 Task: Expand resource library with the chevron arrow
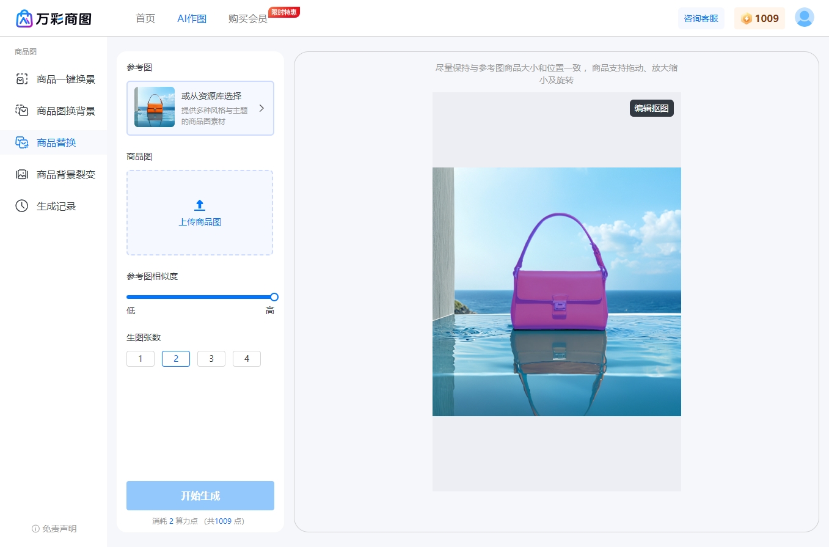[261, 108]
